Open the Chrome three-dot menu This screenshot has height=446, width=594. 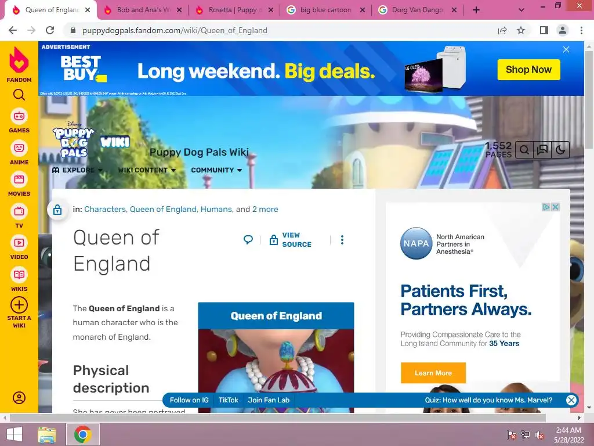pos(581,30)
